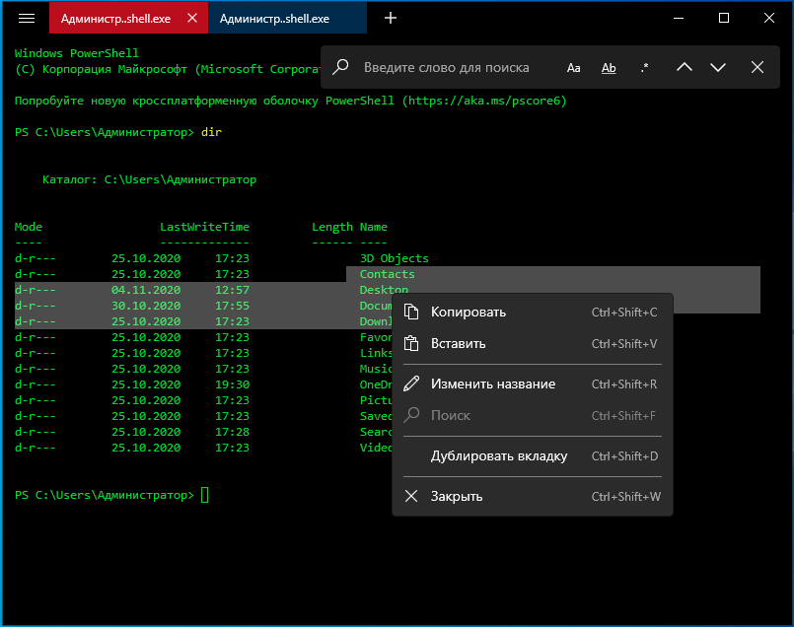The width and height of the screenshot is (794, 627).
Task: Toggle whole word Ab option
Action: pyautogui.click(x=609, y=67)
